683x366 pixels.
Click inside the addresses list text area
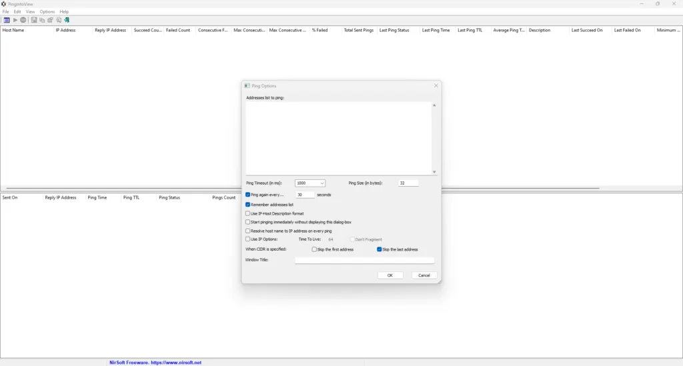point(338,138)
